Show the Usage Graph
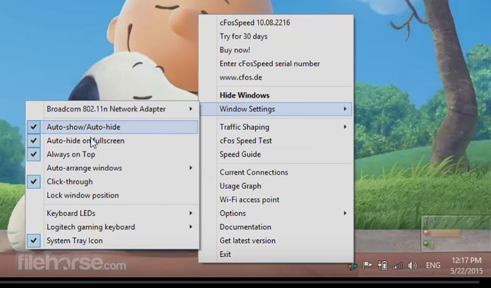 [276, 186]
